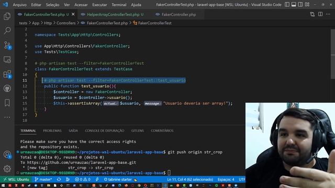Viewport: 335px width, 188px height.
Task: Open the Bookmarks view in activity bar
Action: click(7, 103)
